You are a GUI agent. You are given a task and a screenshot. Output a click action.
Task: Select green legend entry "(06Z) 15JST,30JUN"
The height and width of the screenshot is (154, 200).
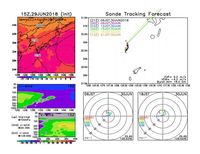click(105, 29)
